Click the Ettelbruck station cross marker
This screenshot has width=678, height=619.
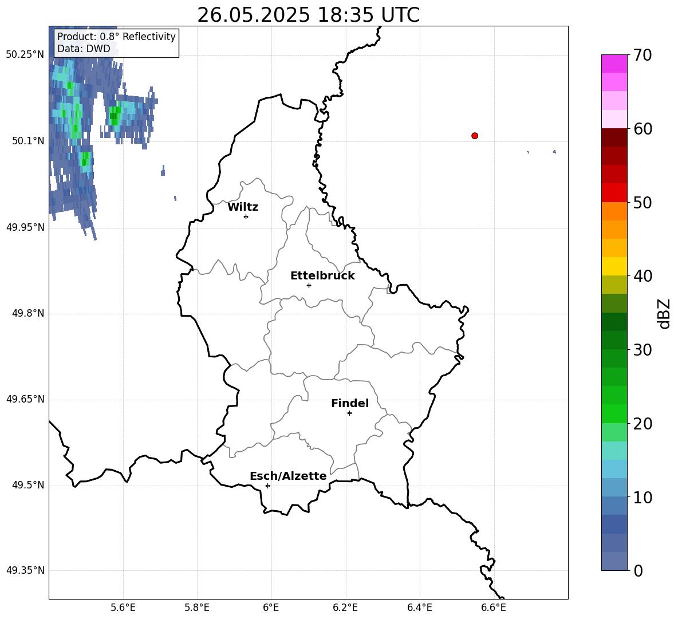(x=309, y=285)
